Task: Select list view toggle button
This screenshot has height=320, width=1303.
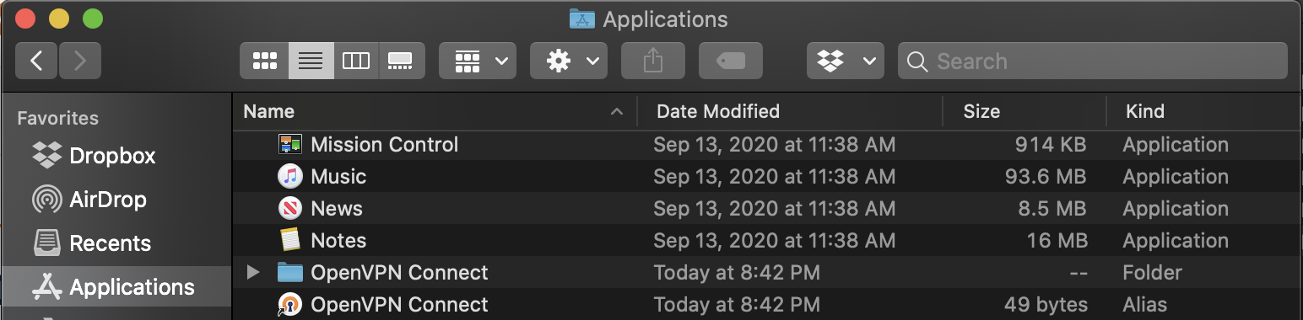Action: [311, 61]
